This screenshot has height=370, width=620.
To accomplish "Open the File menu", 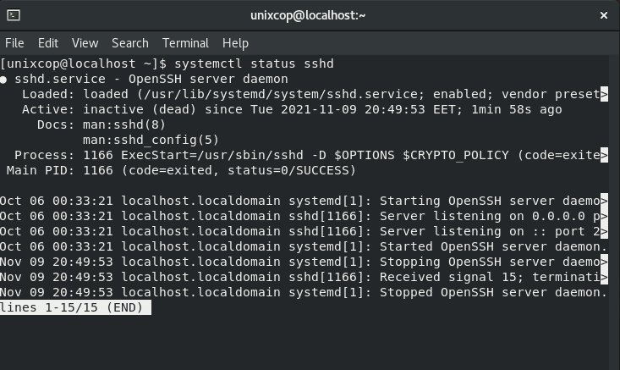I will (x=14, y=42).
